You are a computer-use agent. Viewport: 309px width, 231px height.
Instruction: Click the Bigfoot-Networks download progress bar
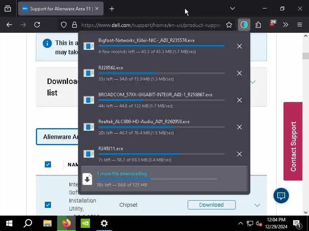[161, 46]
